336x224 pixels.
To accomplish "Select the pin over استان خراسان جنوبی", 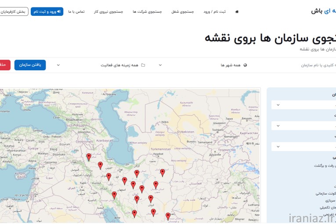I will click(156, 185).
